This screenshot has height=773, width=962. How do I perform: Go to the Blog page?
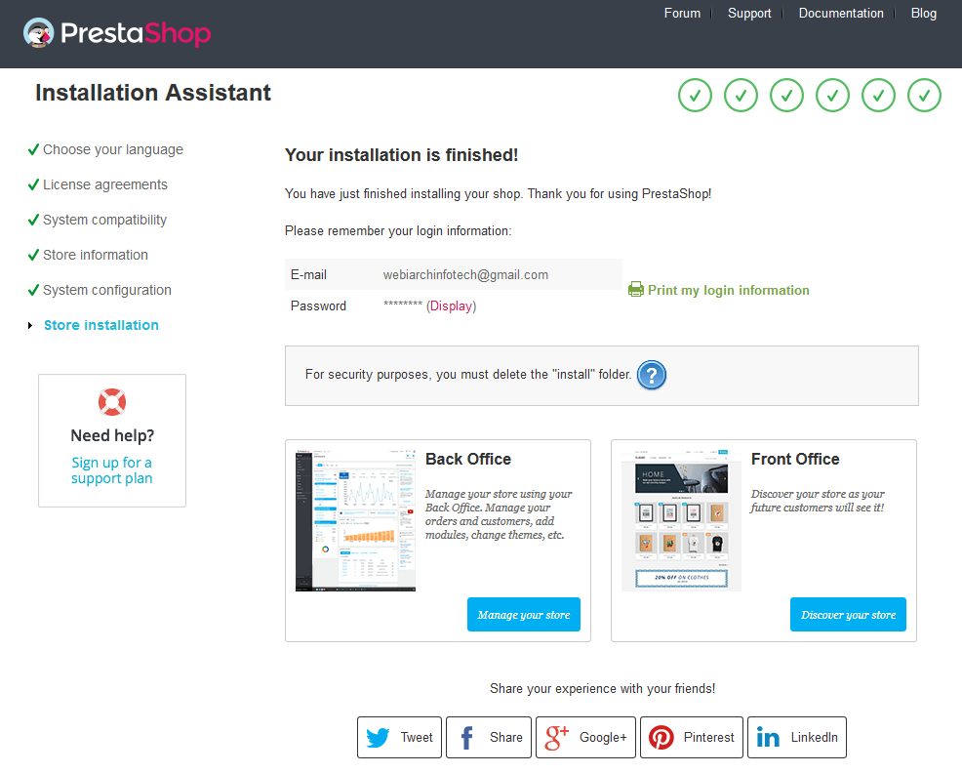(x=923, y=14)
